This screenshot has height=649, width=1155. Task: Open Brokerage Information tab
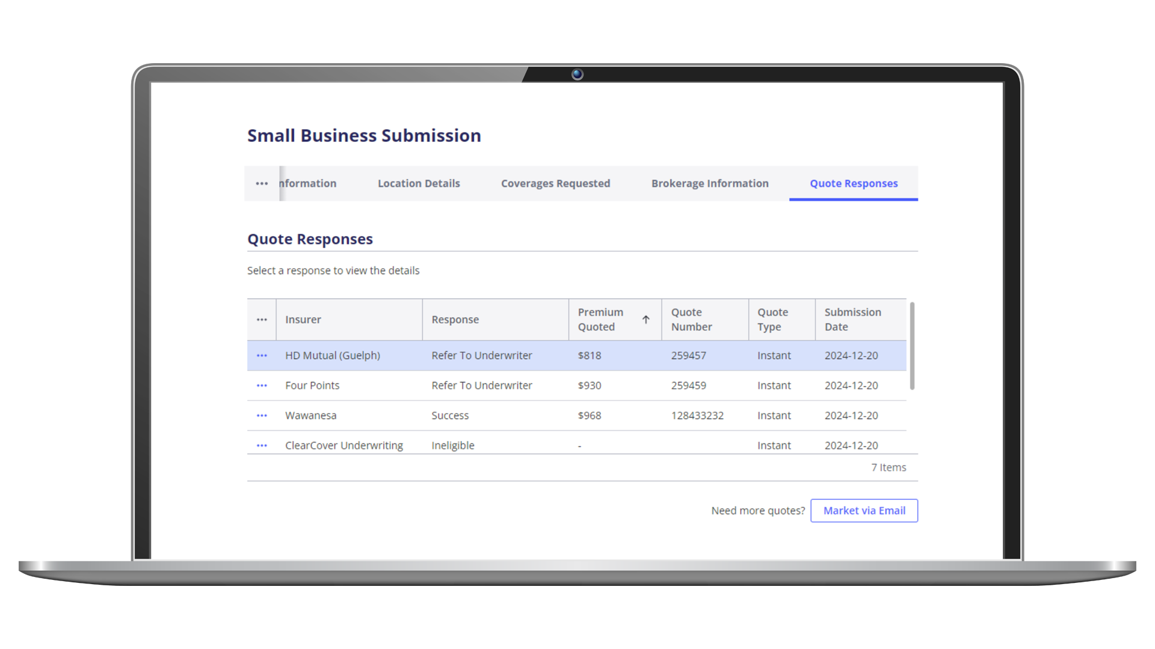[x=710, y=183]
